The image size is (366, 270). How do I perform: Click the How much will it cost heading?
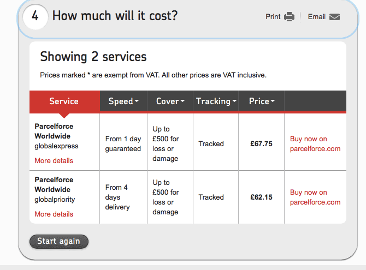point(115,16)
